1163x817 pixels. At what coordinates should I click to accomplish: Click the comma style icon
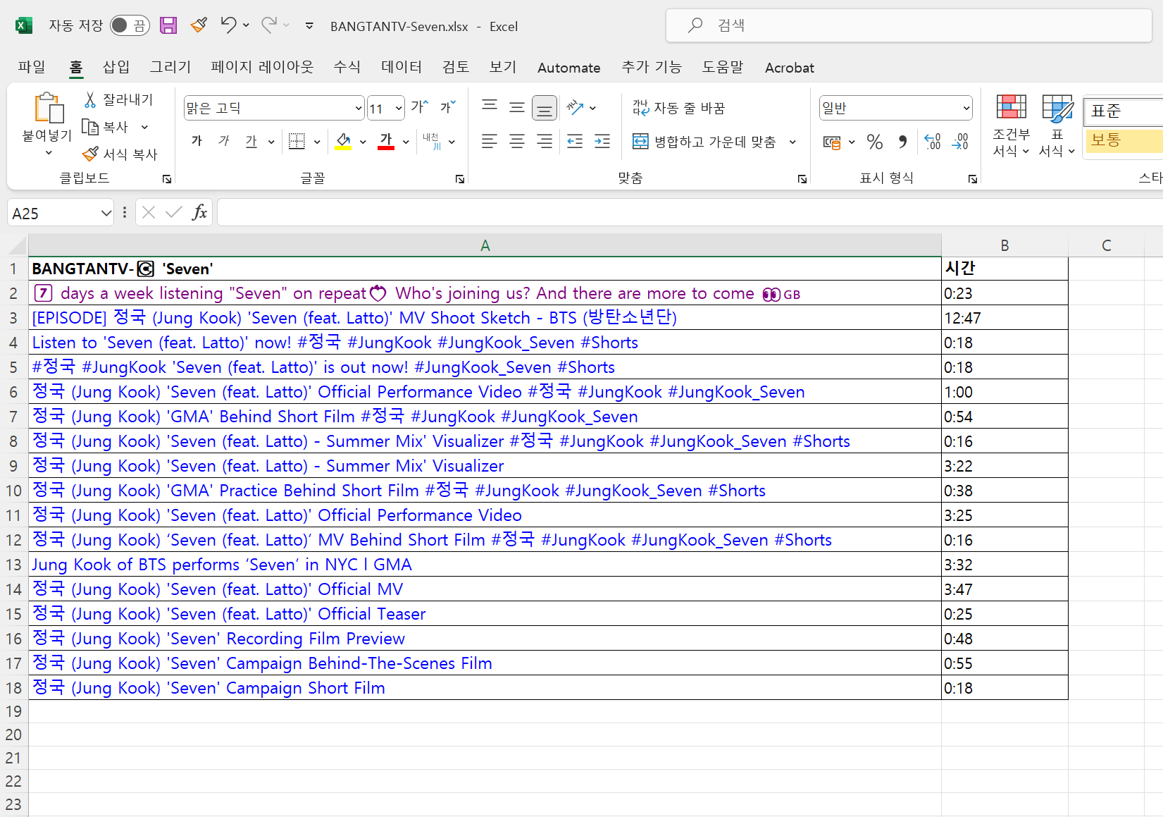[x=902, y=142]
